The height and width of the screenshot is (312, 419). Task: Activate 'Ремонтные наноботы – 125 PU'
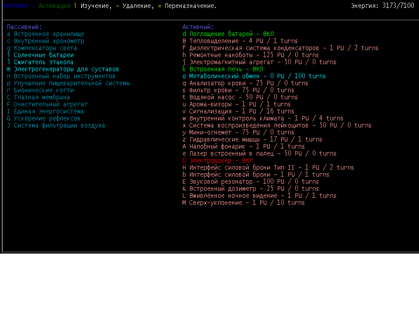tap(251, 55)
